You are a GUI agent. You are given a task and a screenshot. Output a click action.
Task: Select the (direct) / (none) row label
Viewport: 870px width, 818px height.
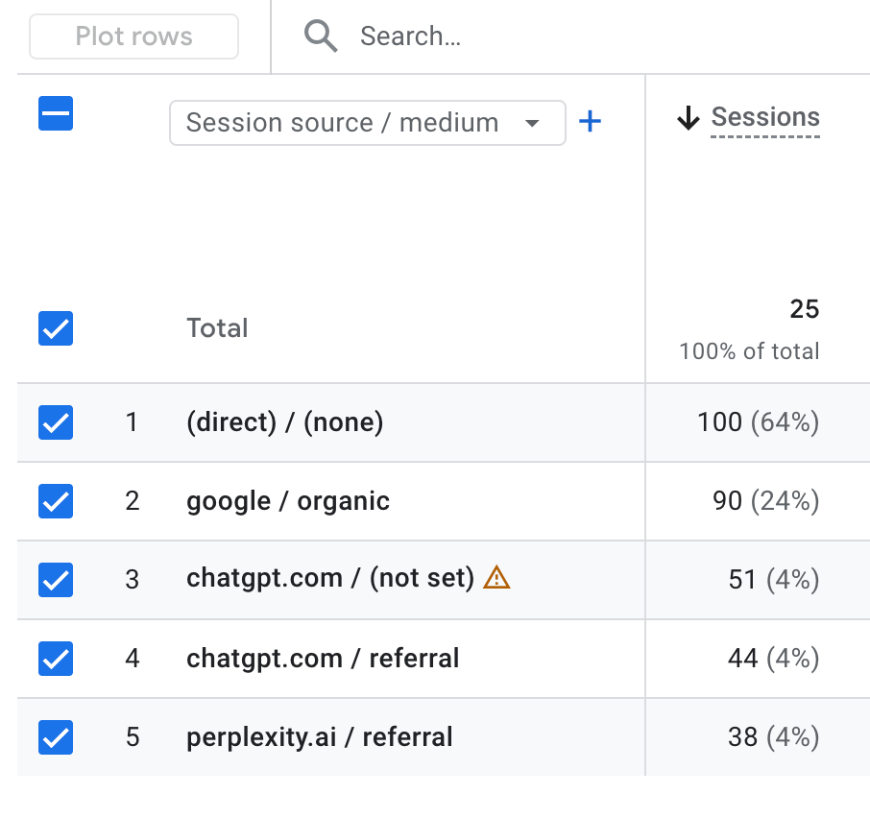[x=284, y=422]
